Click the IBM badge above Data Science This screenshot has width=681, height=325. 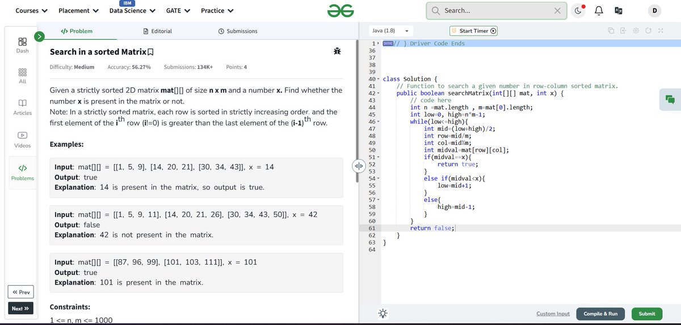tap(128, 3)
